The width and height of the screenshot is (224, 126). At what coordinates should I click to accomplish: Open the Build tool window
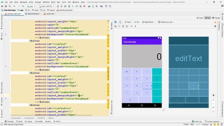pyautogui.click(x=19, y=121)
